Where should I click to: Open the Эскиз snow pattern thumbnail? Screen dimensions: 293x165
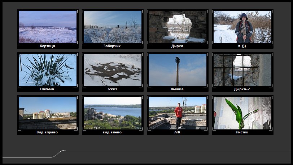pyautogui.click(x=113, y=70)
